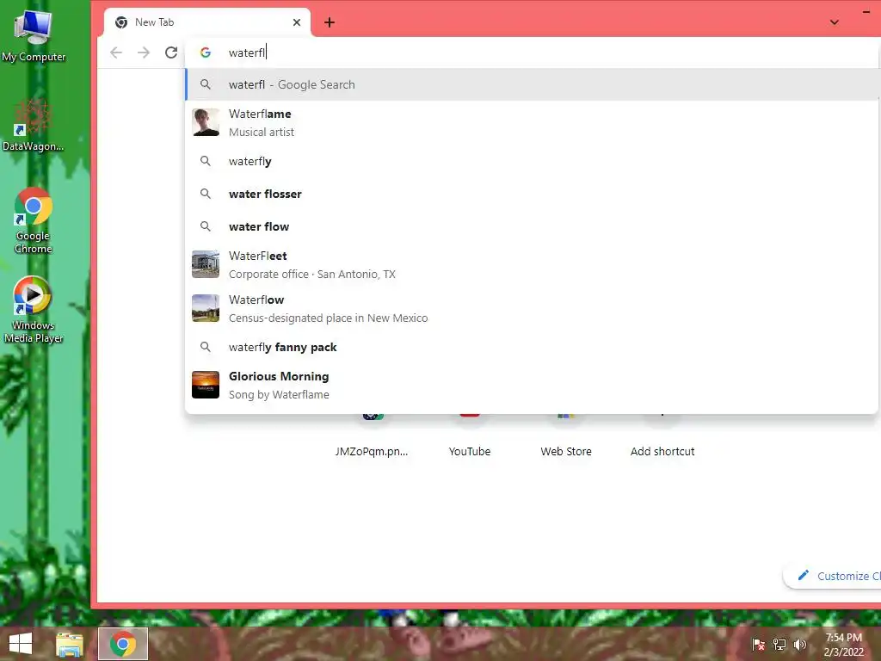This screenshot has width=881, height=661.
Task: Launch Google Chrome from desktop shortcut
Action: (x=34, y=220)
